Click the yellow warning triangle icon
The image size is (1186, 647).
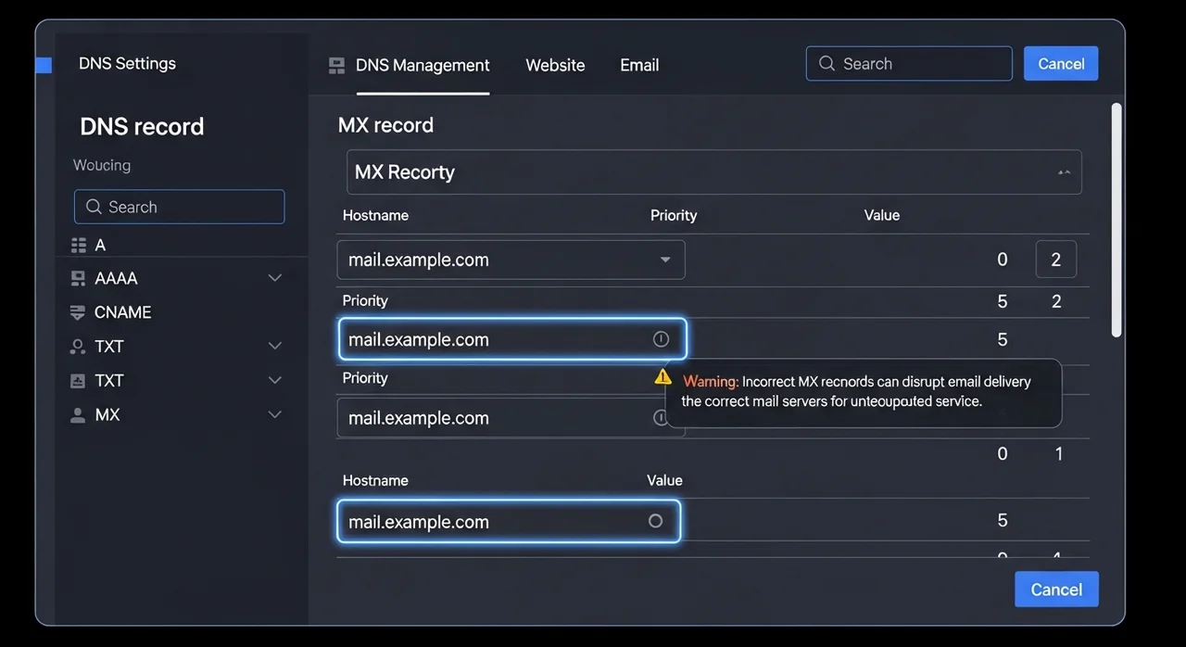(x=662, y=376)
